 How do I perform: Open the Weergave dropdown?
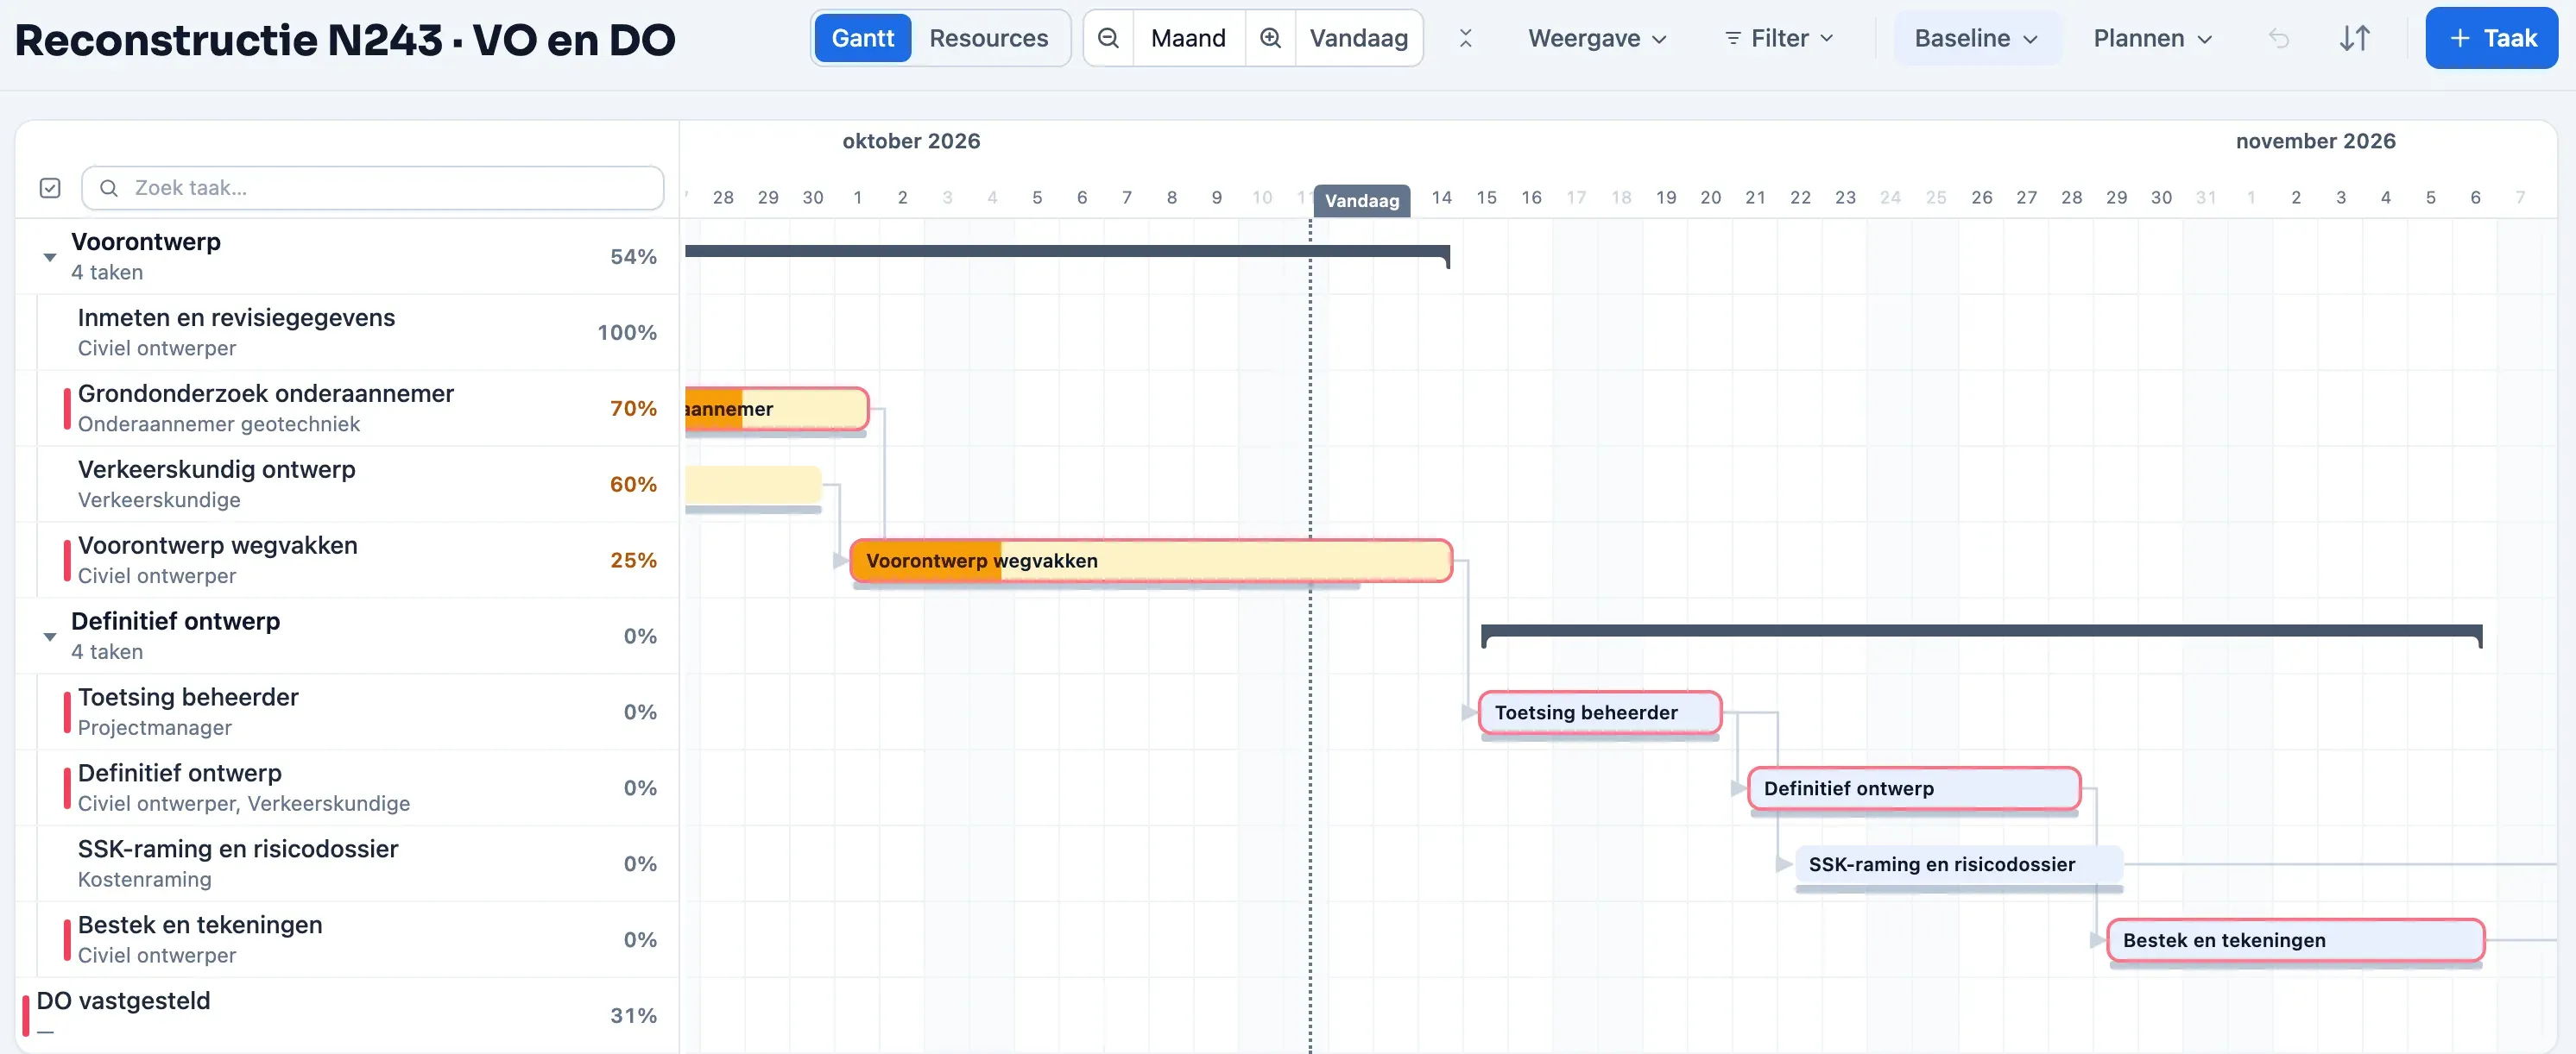click(x=1597, y=38)
